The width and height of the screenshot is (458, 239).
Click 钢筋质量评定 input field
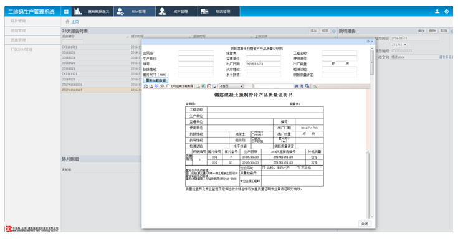pyautogui.click(x=340, y=75)
